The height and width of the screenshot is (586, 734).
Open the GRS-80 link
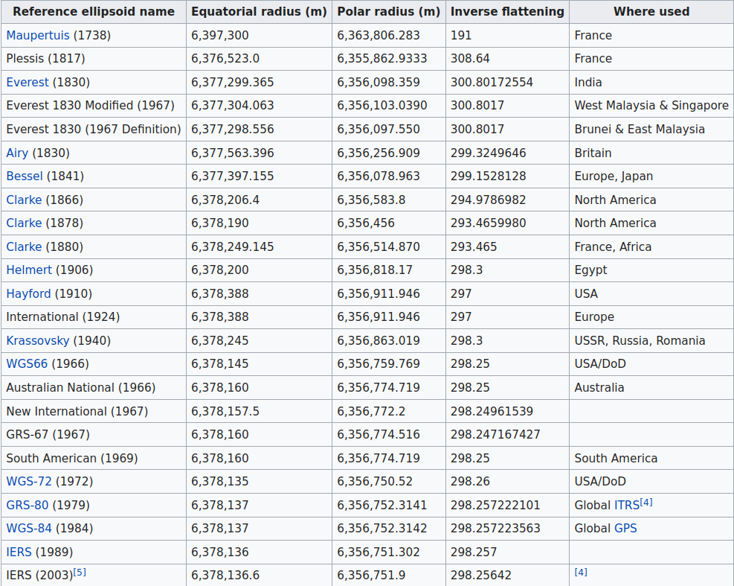point(28,506)
